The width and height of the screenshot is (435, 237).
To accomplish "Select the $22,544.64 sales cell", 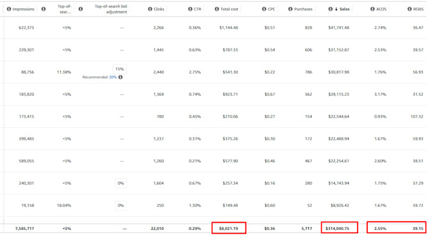I will (339, 116).
